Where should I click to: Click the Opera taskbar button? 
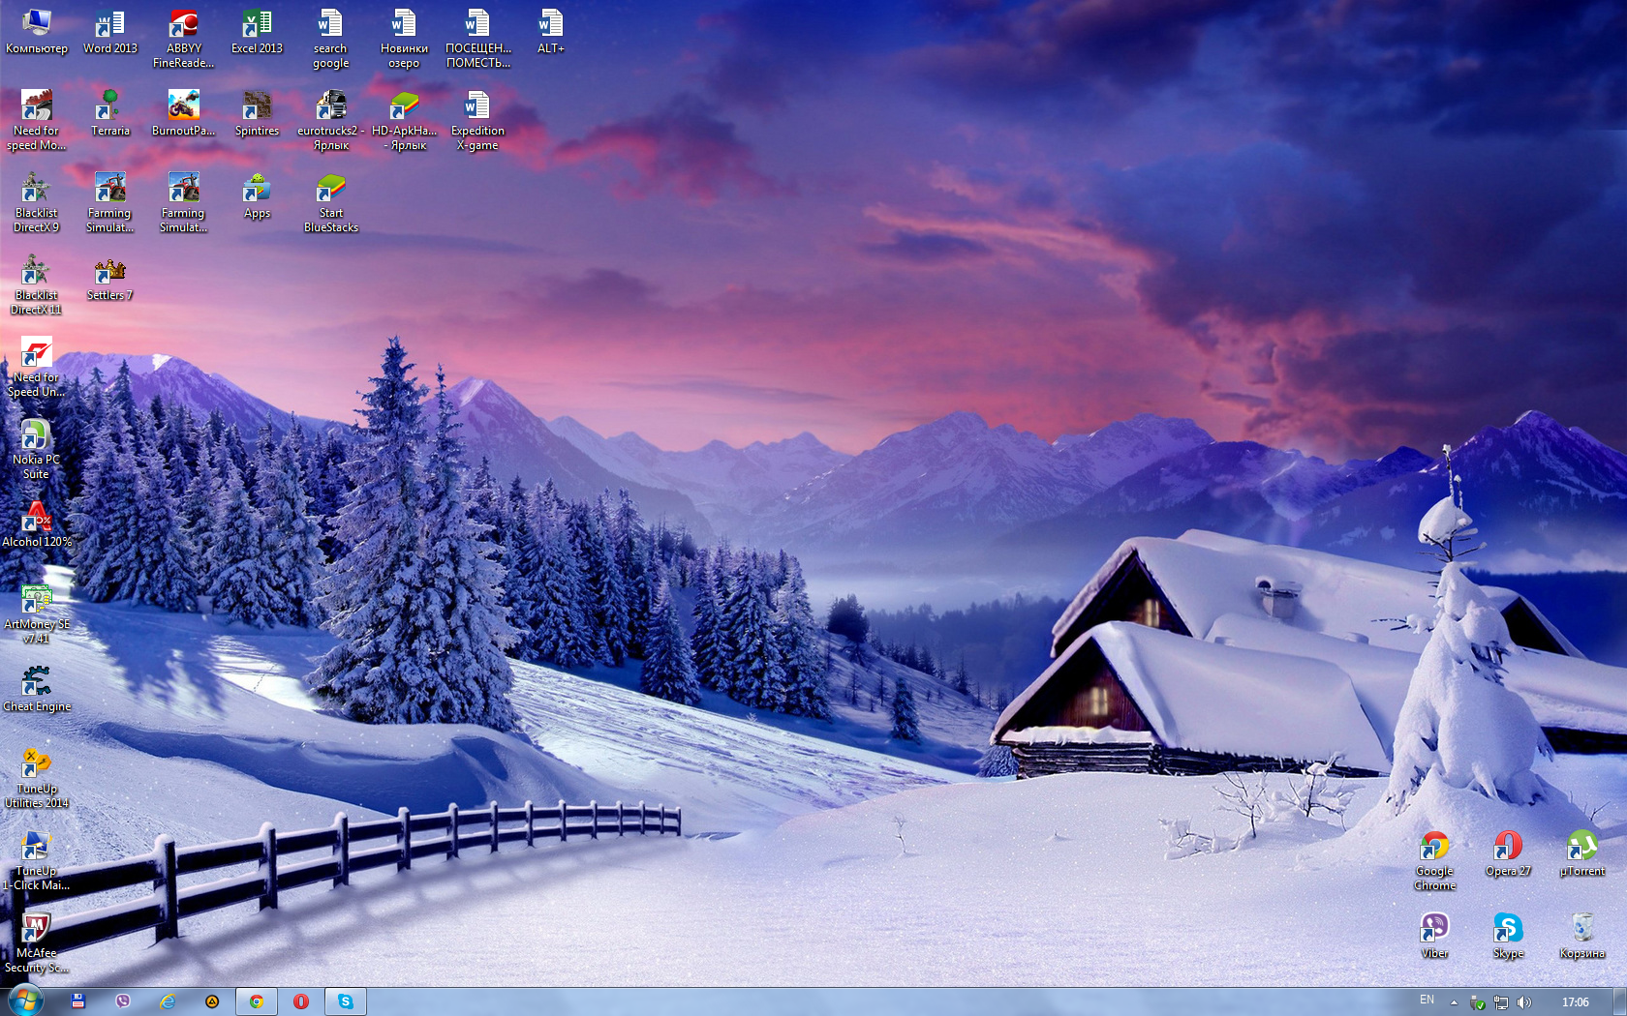point(301,1001)
